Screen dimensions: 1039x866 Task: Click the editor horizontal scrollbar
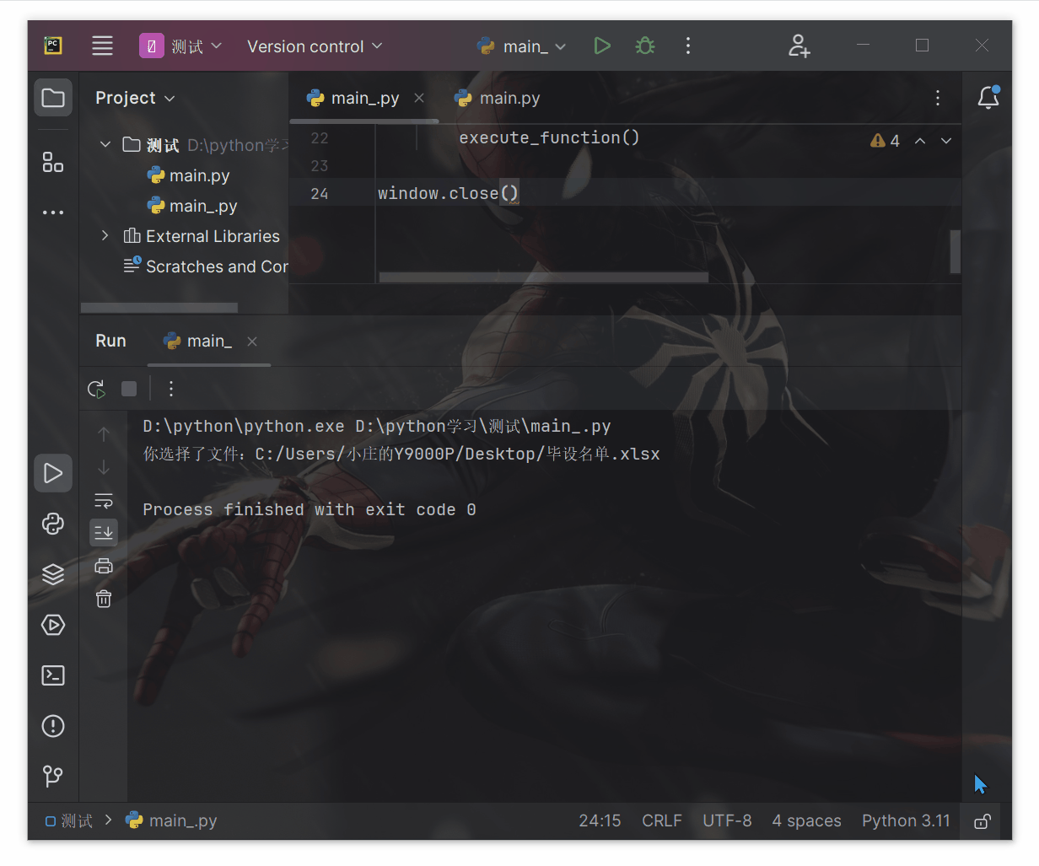coord(544,277)
